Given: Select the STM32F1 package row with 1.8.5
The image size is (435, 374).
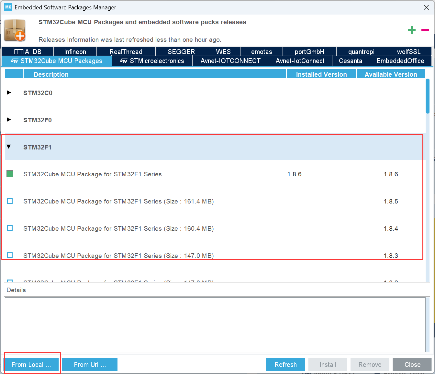Looking at the screenshot, I should [215, 201].
